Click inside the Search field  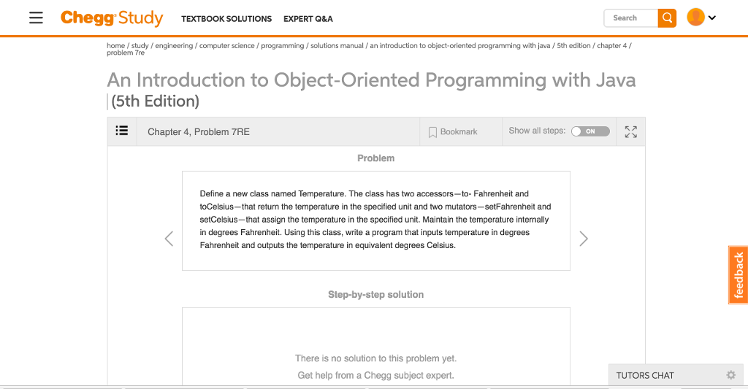pyautogui.click(x=630, y=18)
